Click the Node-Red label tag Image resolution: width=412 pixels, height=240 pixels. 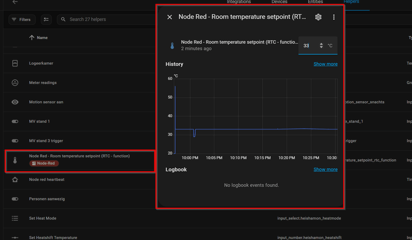coord(44,163)
